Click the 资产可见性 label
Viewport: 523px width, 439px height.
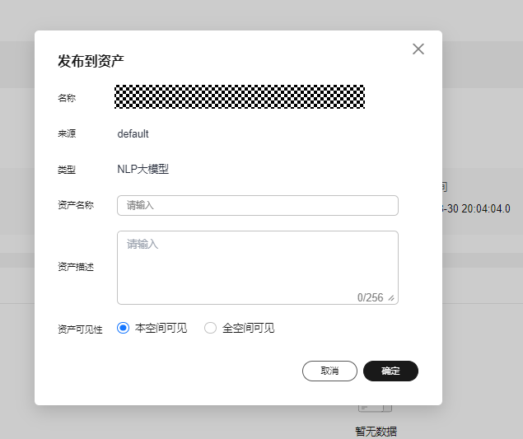pyautogui.click(x=80, y=329)
